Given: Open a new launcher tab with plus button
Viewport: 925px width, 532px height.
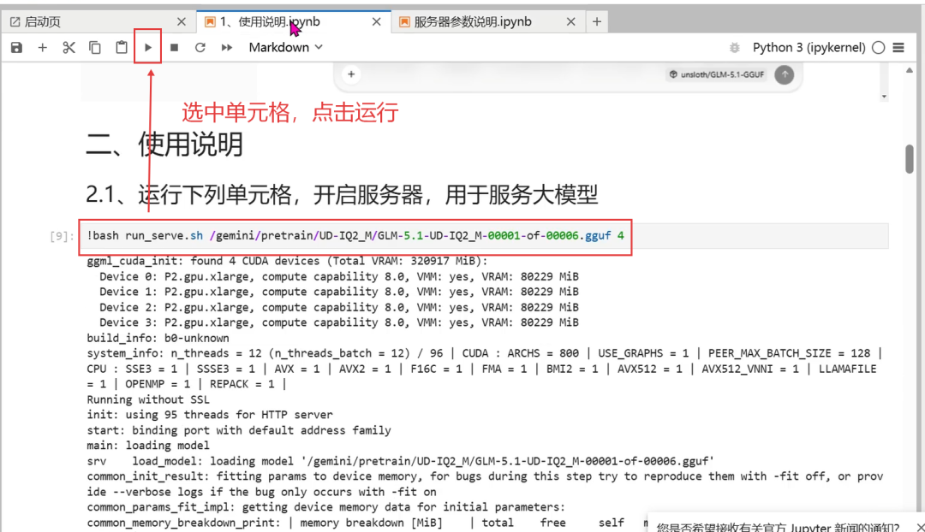Looking at the screenshot, I should (x=597, y=21).
